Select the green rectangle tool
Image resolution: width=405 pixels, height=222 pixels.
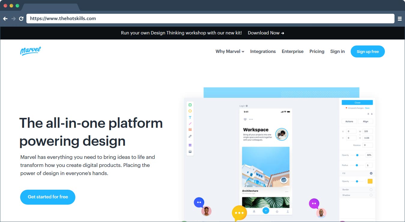(x=190, y=105)
